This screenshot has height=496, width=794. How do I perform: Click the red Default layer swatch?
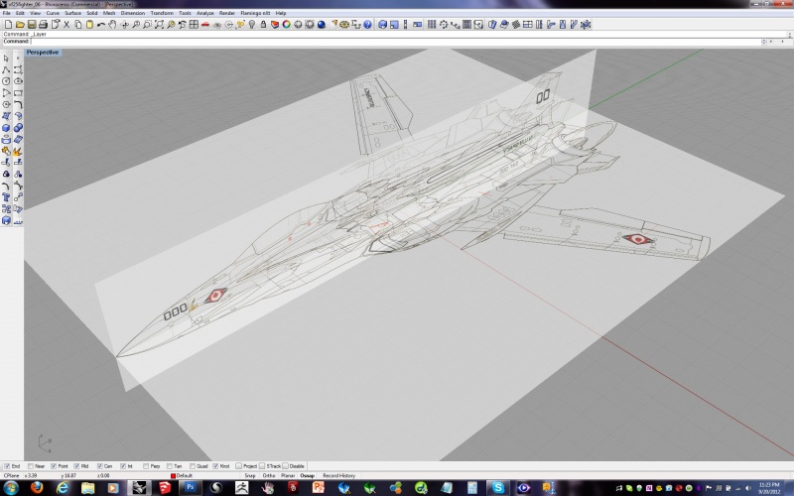click(173, 476)
